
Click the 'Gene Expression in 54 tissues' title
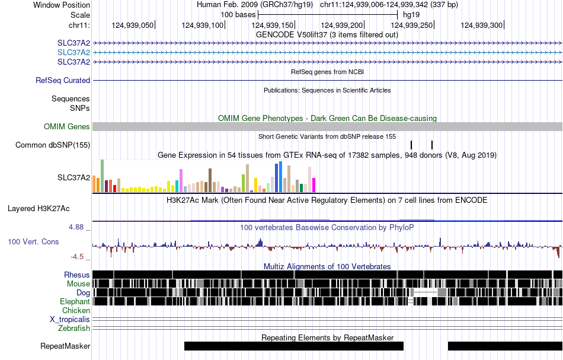click(x=327, y=155)
